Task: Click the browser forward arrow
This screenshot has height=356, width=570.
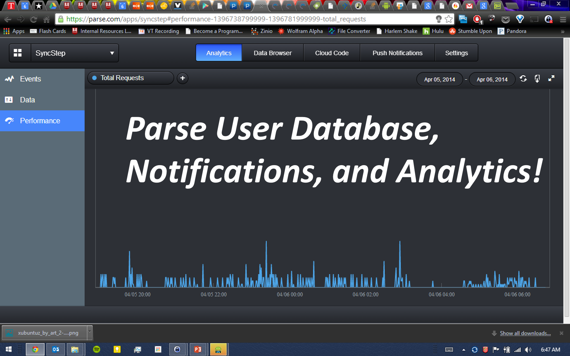Action: pos(21,19)
